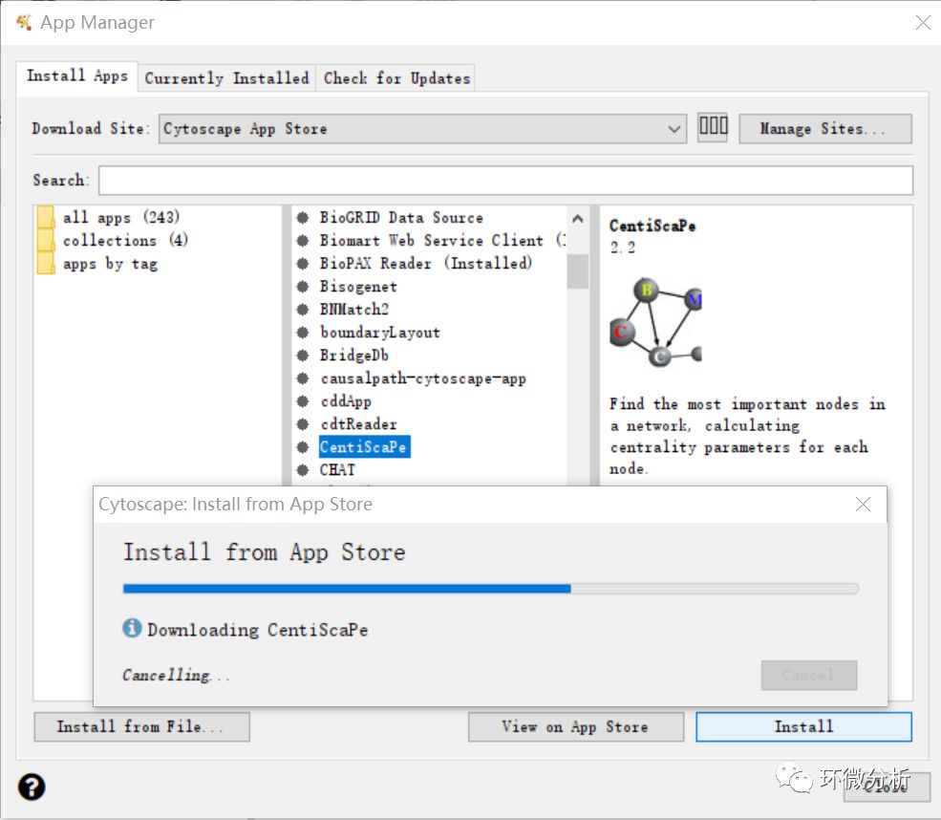Image resolution: width=941 pixels, height=820 pixels.
Task: Click the CentiScaPe network logo image
Action: coord(655,322)
